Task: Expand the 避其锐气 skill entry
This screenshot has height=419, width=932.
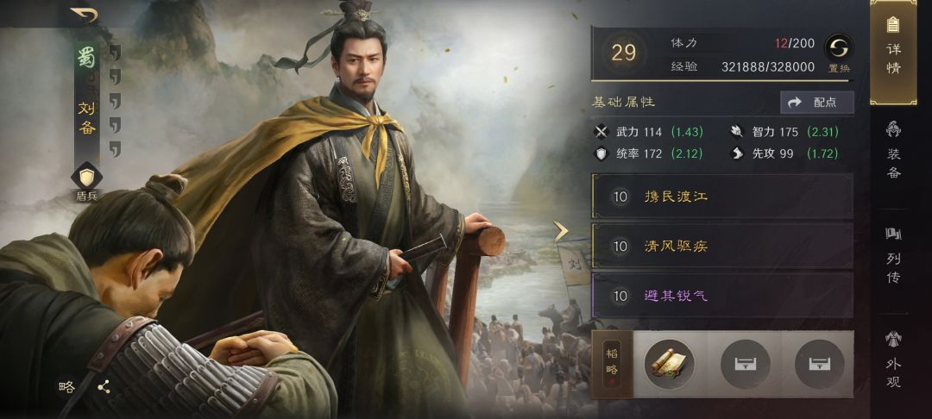Action: click(x=722, y=295)
